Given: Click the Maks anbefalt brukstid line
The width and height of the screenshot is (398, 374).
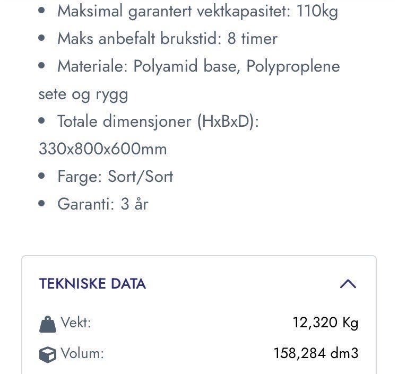Looking at the screenshot, I should pos(167,39).
